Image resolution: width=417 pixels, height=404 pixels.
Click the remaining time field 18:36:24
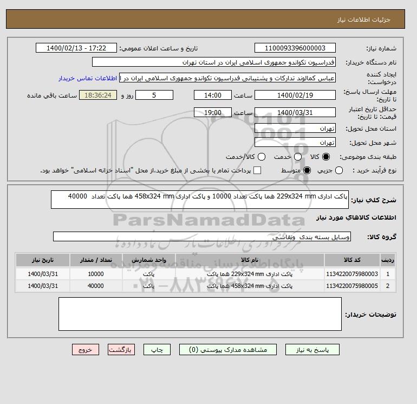tap(98, 95)
